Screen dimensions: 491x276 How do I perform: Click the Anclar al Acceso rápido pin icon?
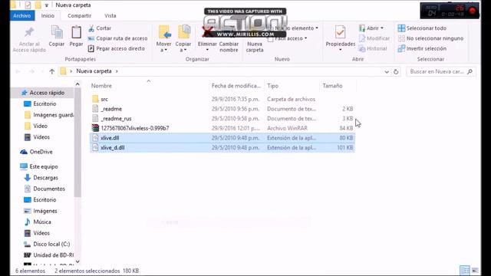(29, 32)
